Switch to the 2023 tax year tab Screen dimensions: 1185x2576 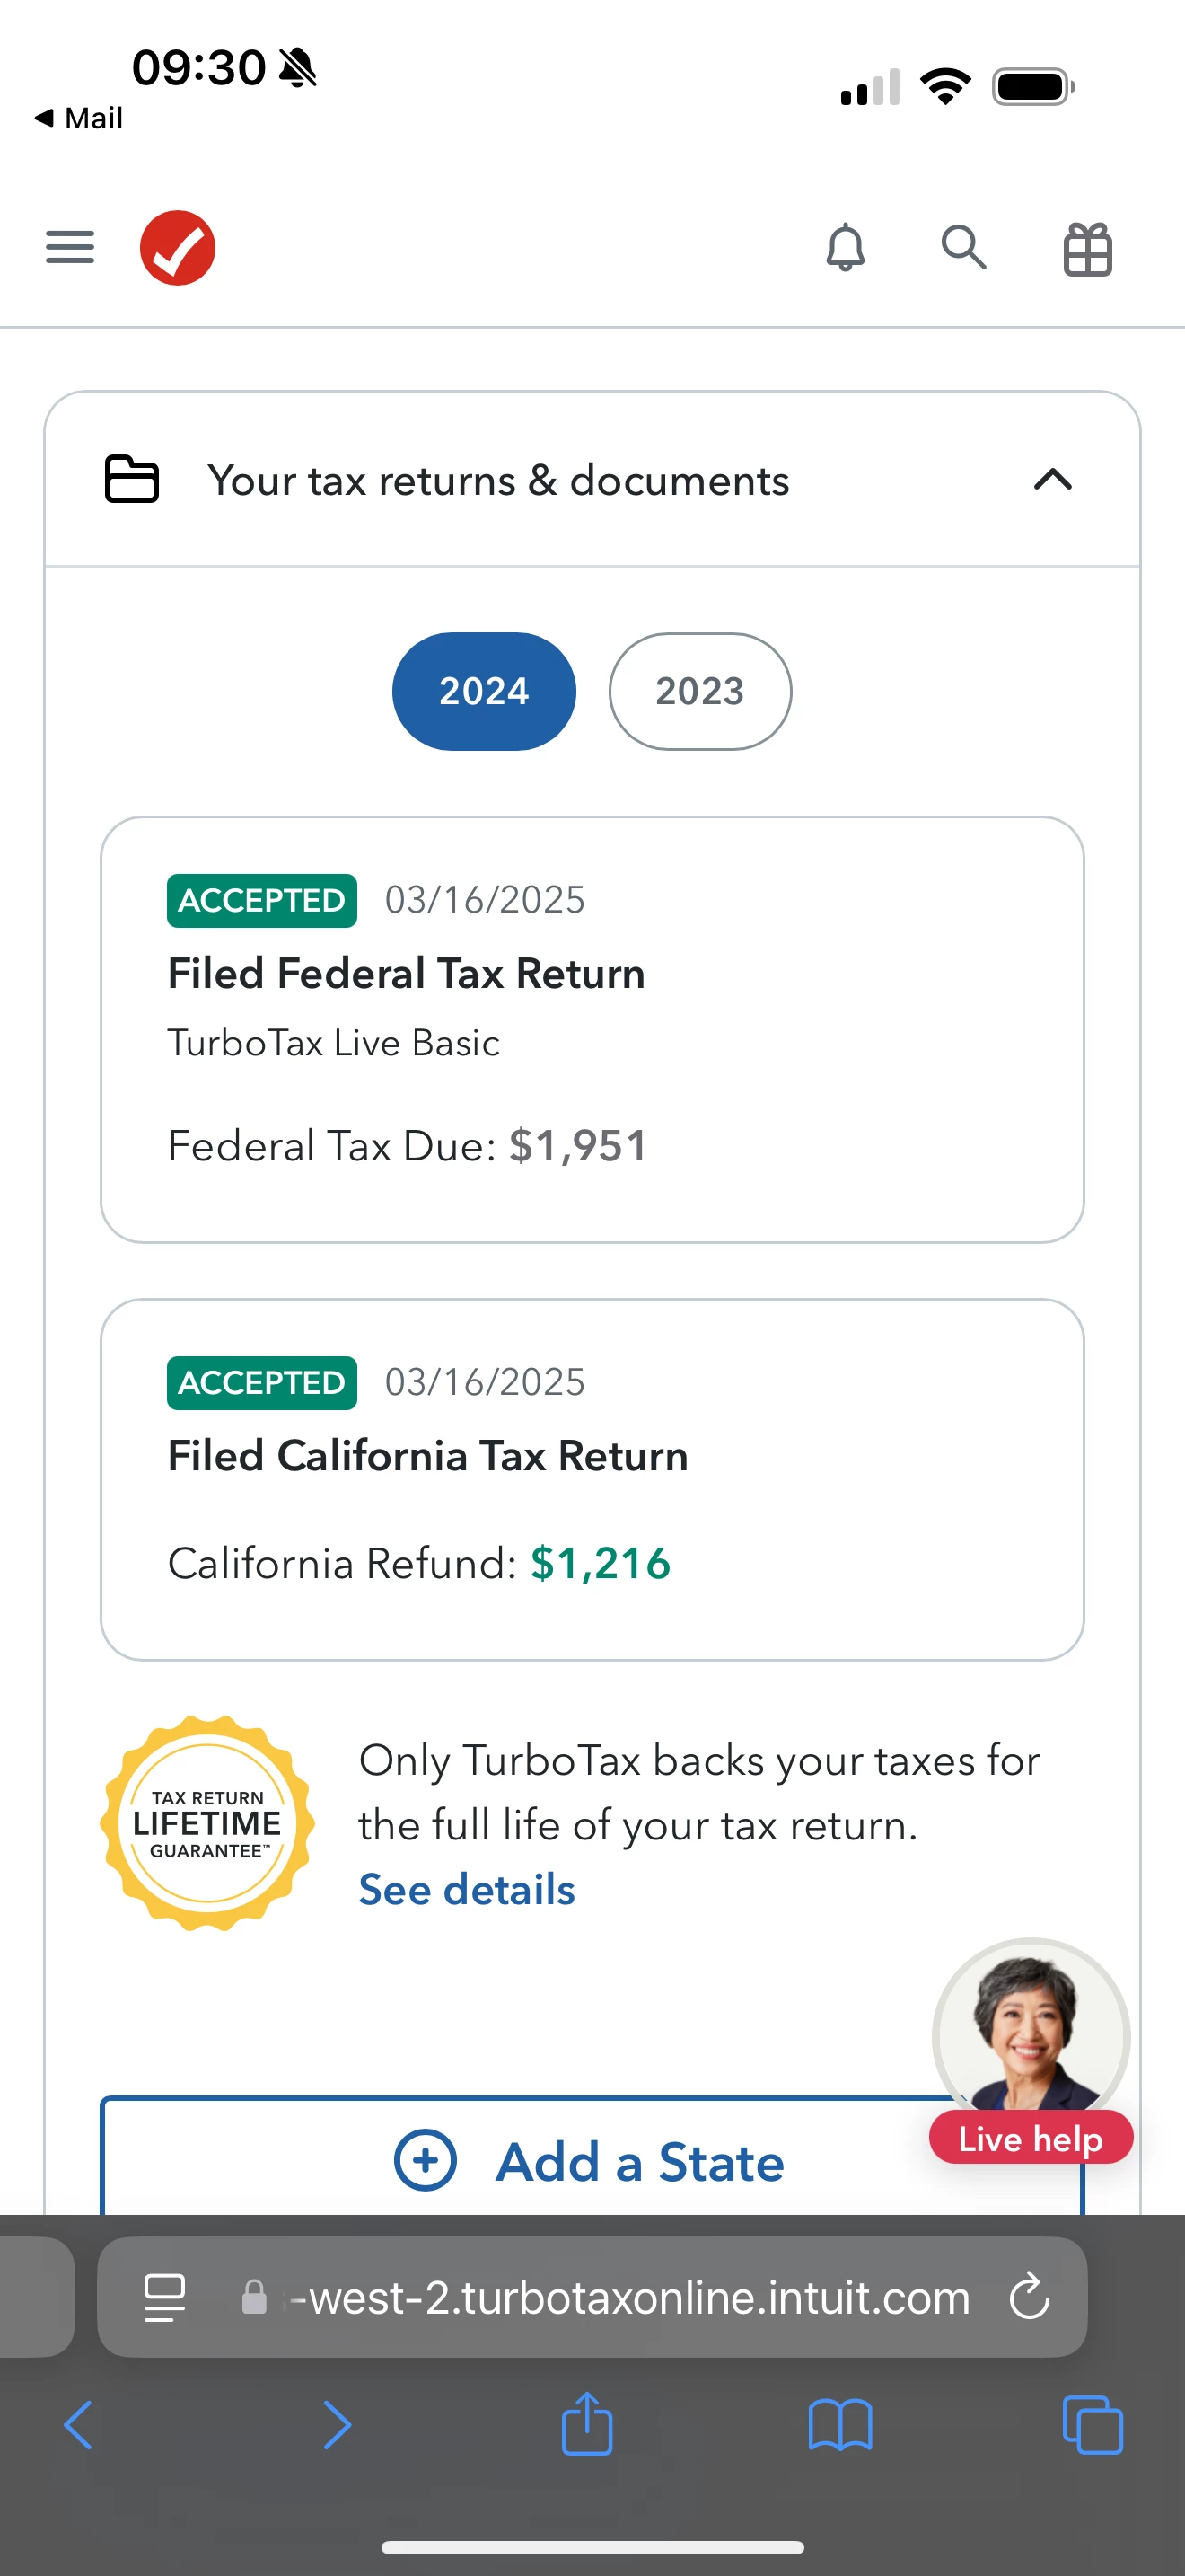click(x=699, y=691)
